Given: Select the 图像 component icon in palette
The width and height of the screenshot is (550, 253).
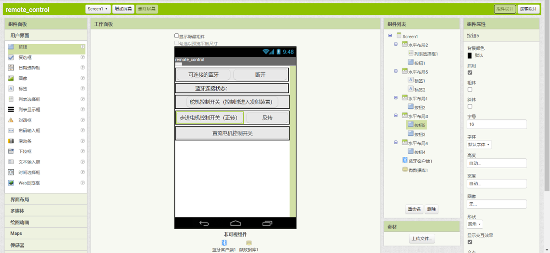Looking at the screenshot, I should (11, 78).
